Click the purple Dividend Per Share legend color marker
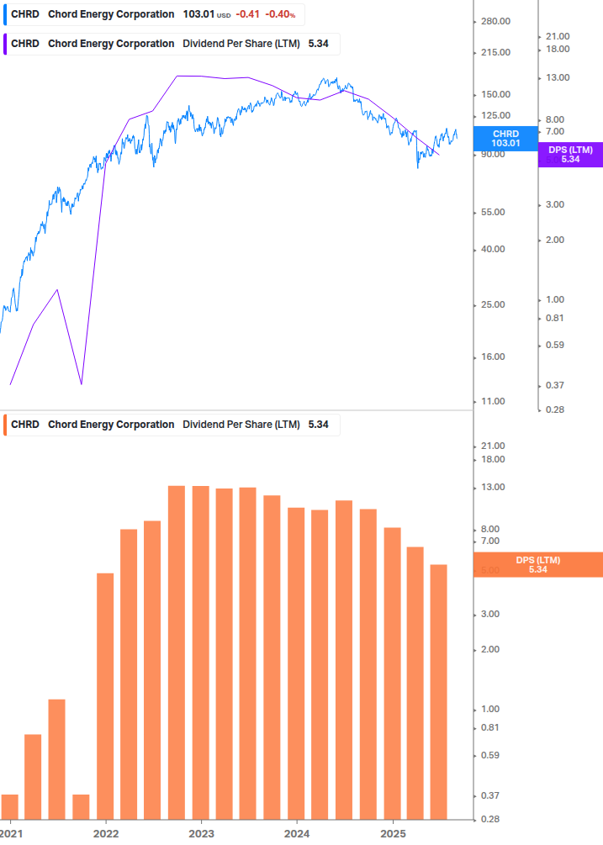 [5, 45]
